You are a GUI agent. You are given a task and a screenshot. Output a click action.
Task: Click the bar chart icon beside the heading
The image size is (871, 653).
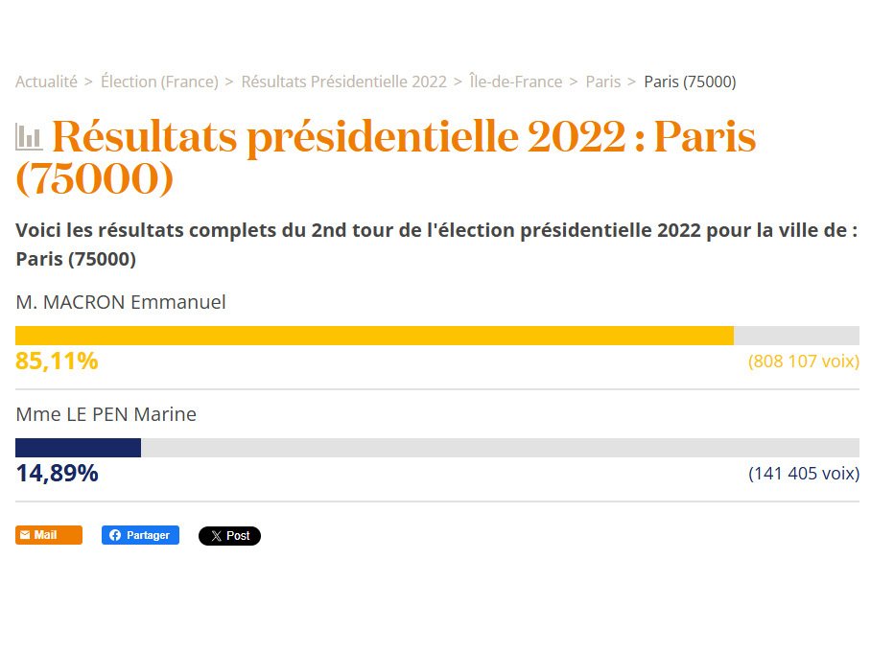29,137
